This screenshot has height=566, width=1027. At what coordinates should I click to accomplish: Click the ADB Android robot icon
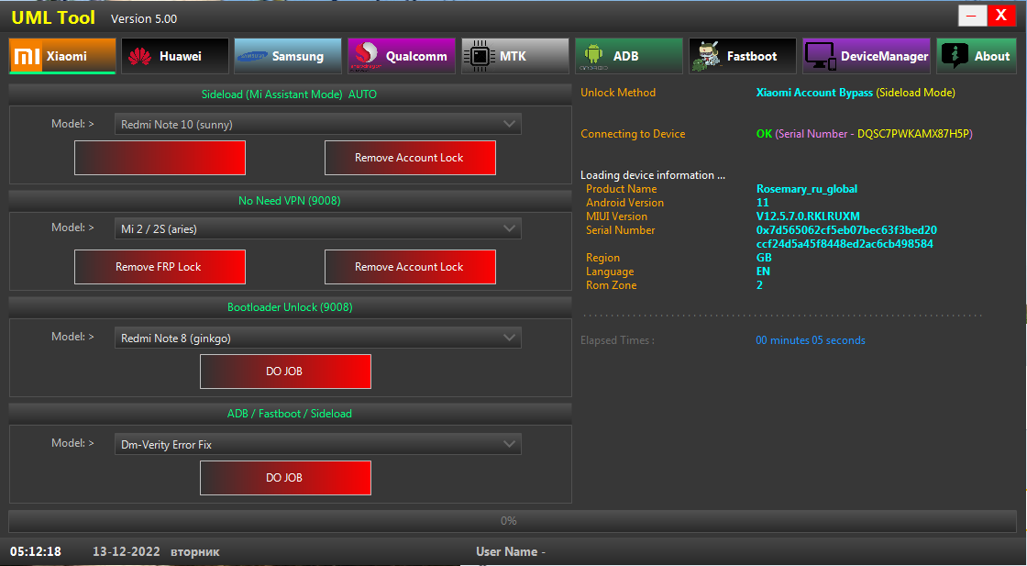(592, 56)
